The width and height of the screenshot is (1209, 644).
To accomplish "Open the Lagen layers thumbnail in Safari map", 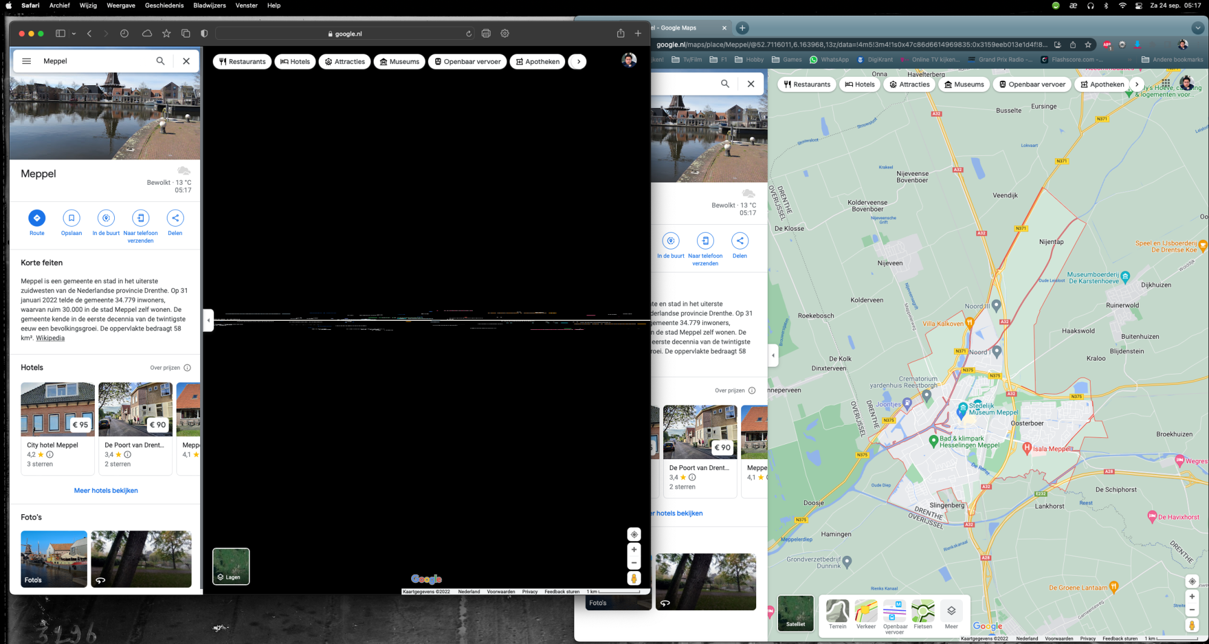I will pyautogui.click(x=231, y=566).
